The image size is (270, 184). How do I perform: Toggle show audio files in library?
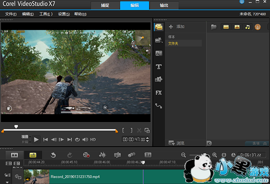pos(247,27)
